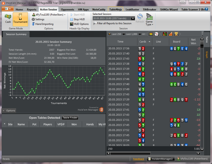212x164 pixels.
Task: Open the Game Type filter dropdown
Action: point(149,19)
